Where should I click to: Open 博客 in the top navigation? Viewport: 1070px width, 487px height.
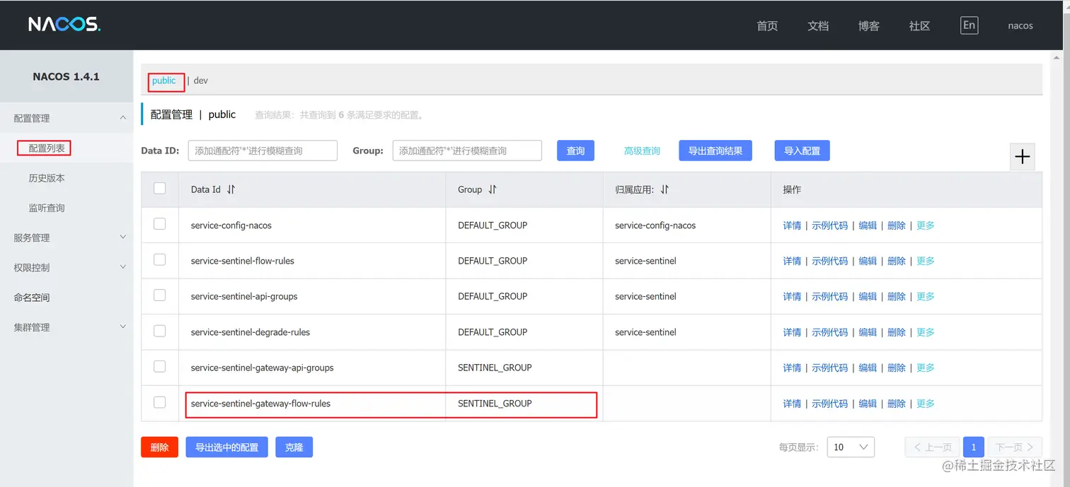(x=869, y=25)
